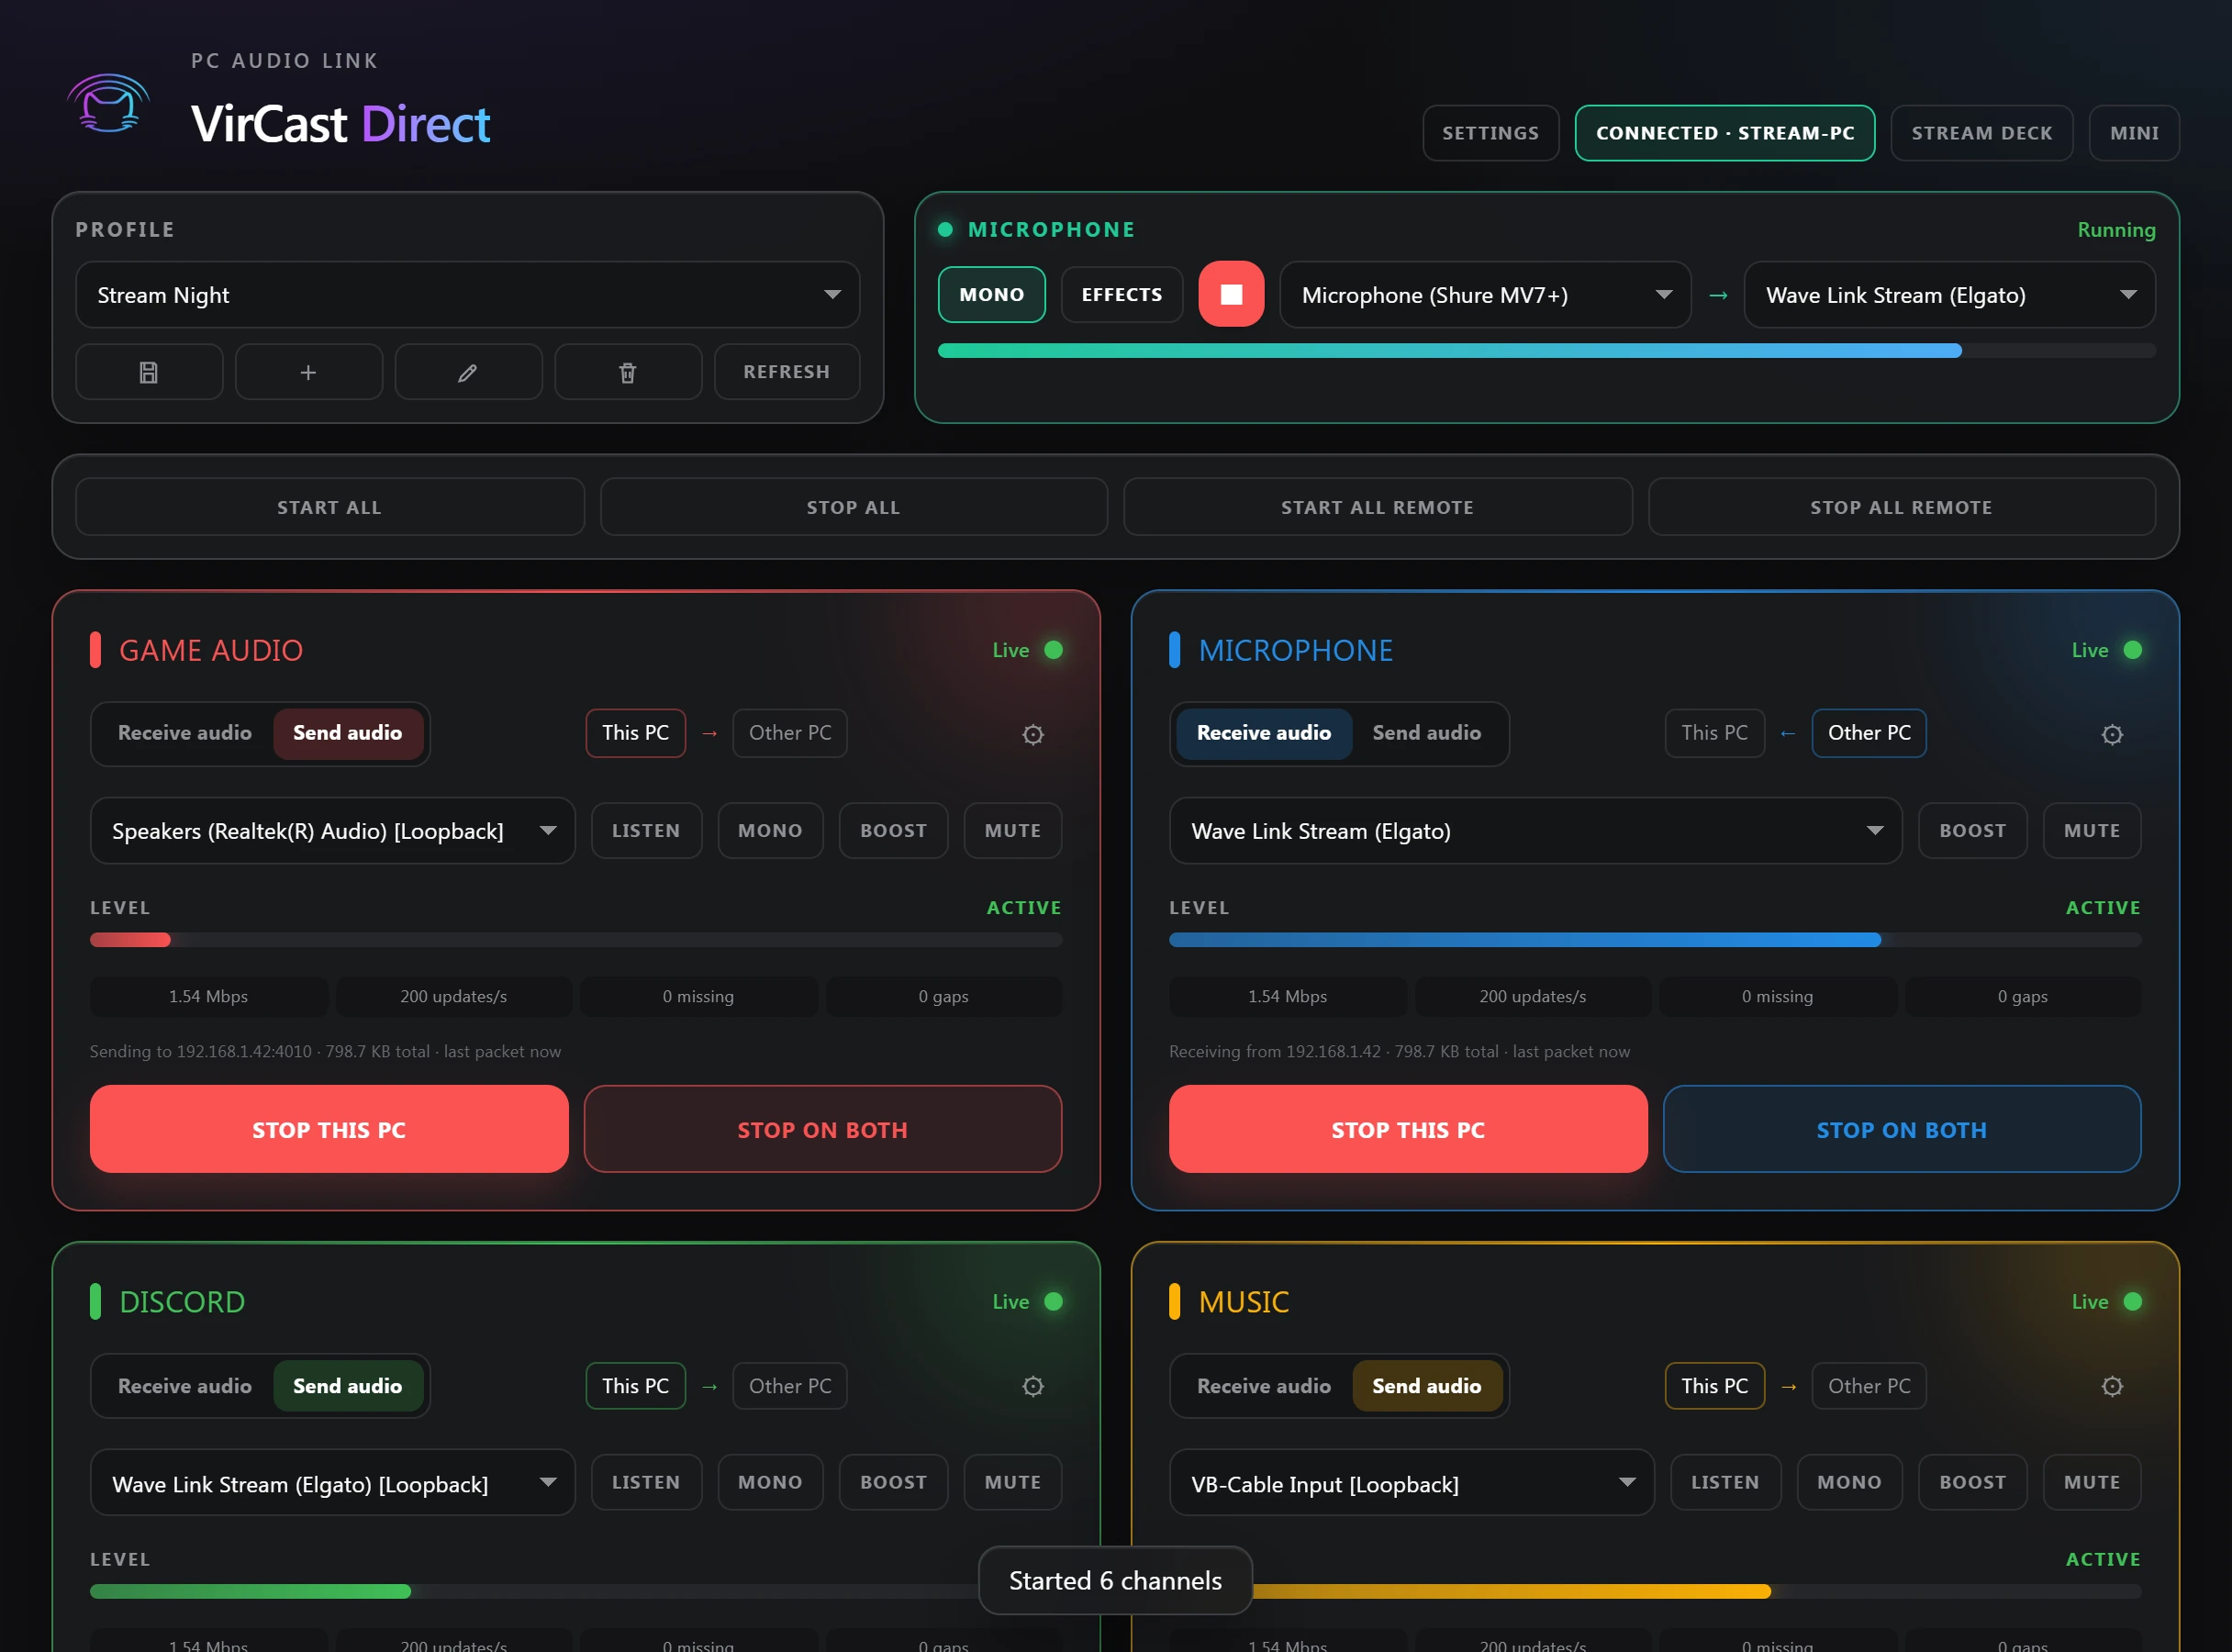Mute the Music channel
This screenshot has height=1652, width=2232.
[x=2092, y=1482]
